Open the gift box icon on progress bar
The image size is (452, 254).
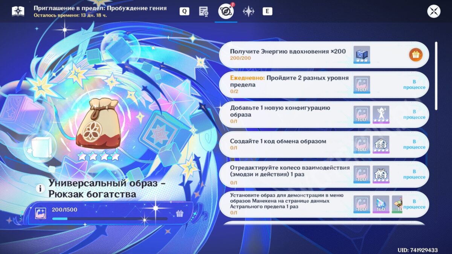(x=180, y=214)
